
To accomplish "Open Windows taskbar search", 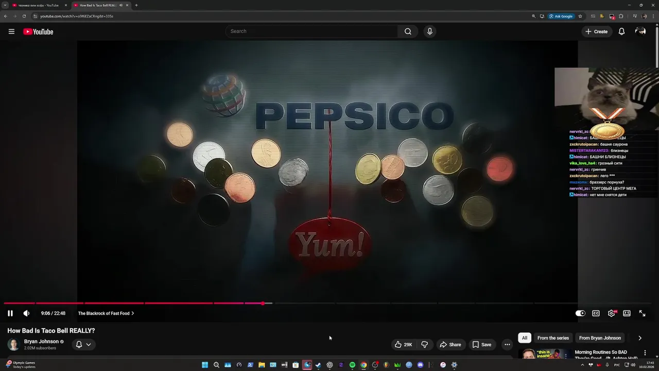I will (216, 365).
